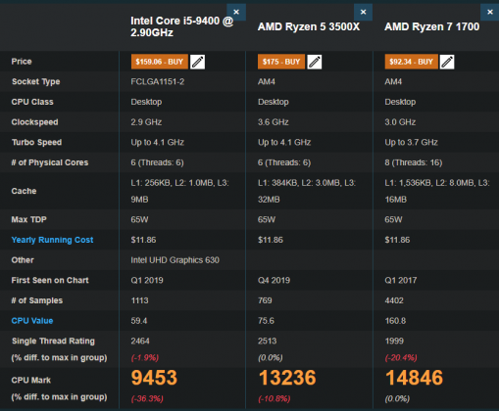The width and height of the screenshot is (499, 411).
Task: Click the single thread rating 2513
Action: tap(267, 341)
